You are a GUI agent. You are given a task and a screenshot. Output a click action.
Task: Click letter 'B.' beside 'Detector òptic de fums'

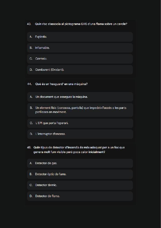pyautogui.click(x=31, y=174)
